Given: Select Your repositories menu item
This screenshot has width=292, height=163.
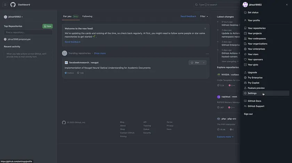Looking at the screenshot, I should pos(266,28).
